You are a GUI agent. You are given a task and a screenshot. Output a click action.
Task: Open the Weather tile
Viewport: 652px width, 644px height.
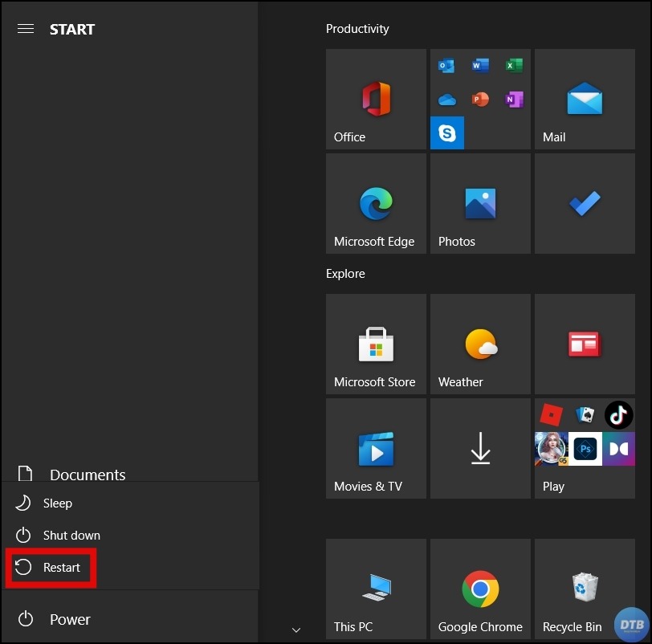coord(480,344)
